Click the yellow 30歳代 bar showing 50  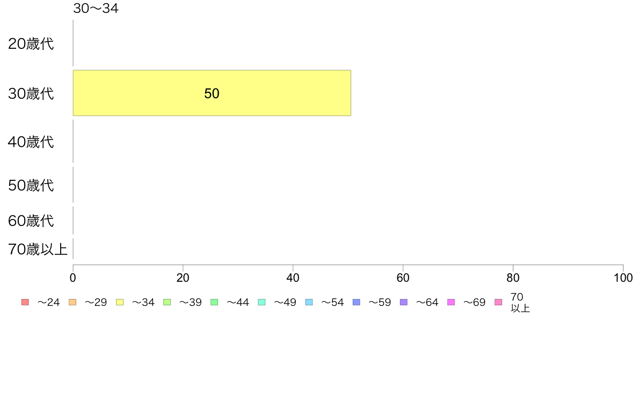point(212,93)
